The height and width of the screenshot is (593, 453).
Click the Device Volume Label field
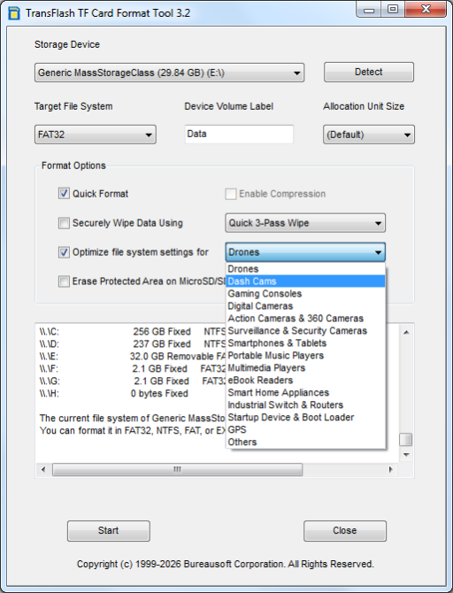(239, 135)
